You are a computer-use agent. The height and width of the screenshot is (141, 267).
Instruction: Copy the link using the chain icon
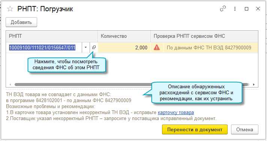223,9
